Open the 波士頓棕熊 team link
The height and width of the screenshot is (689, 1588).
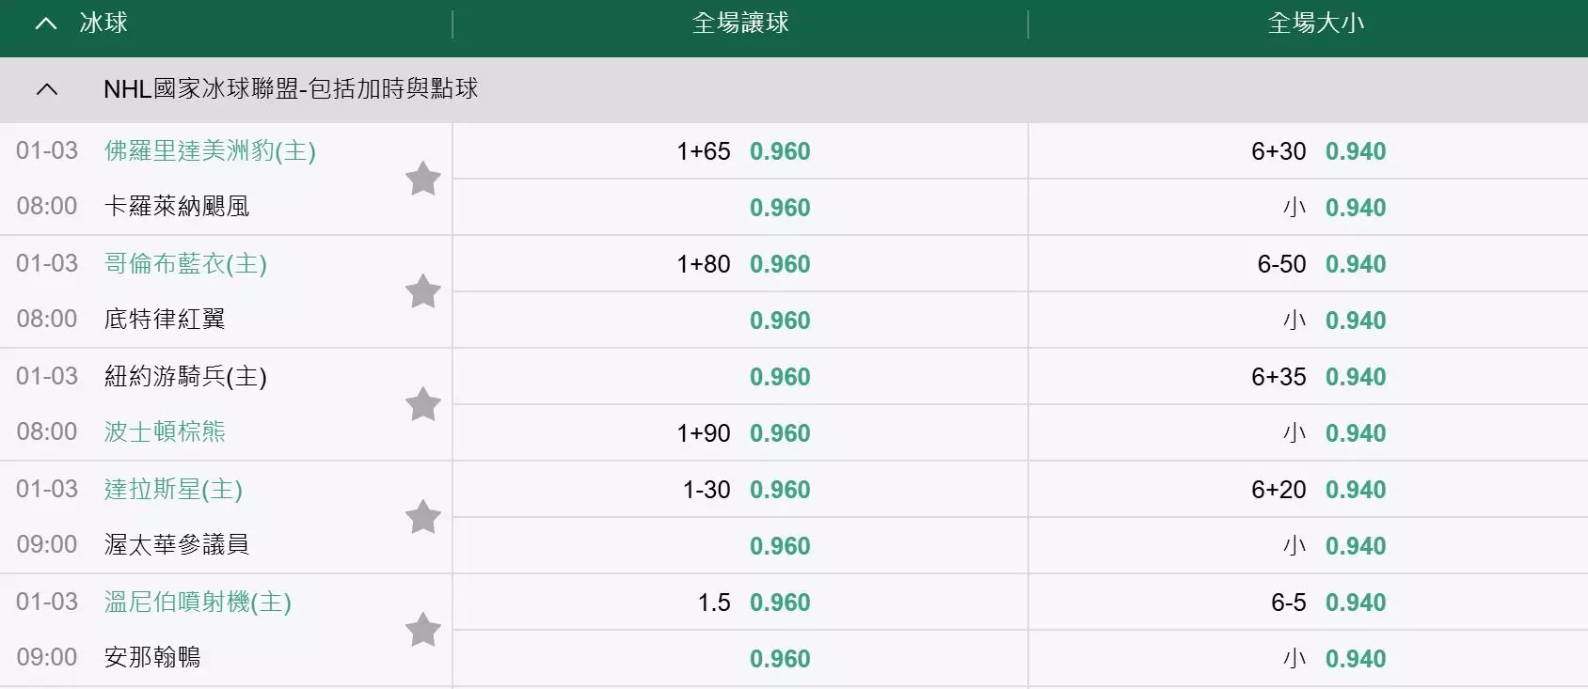(165, 431)
